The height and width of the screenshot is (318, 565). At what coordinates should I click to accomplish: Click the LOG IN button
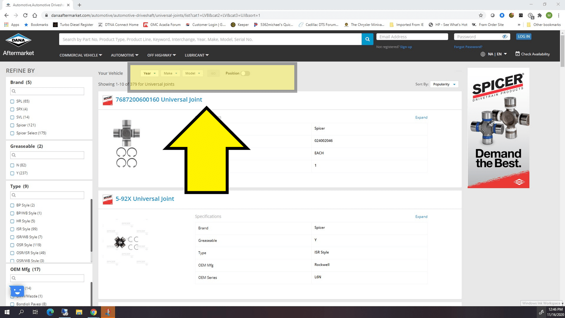[x=524, y=36]
